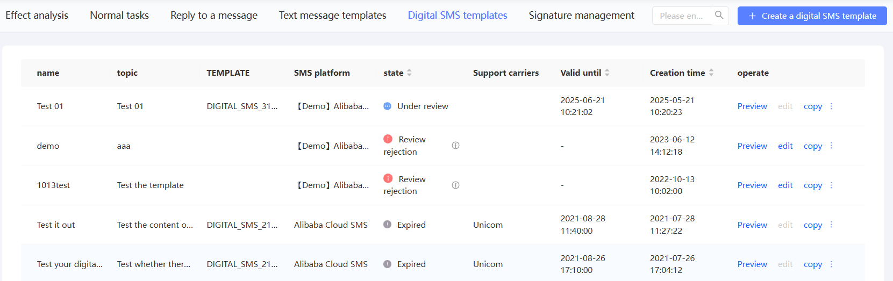
Task: Preview the Test 01 template
Action: 752,106
